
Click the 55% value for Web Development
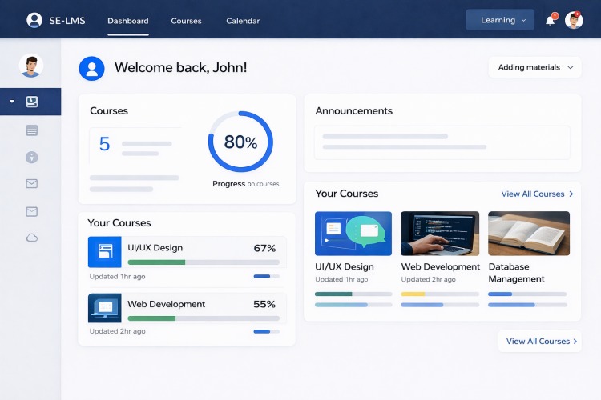tap(264, 304)
